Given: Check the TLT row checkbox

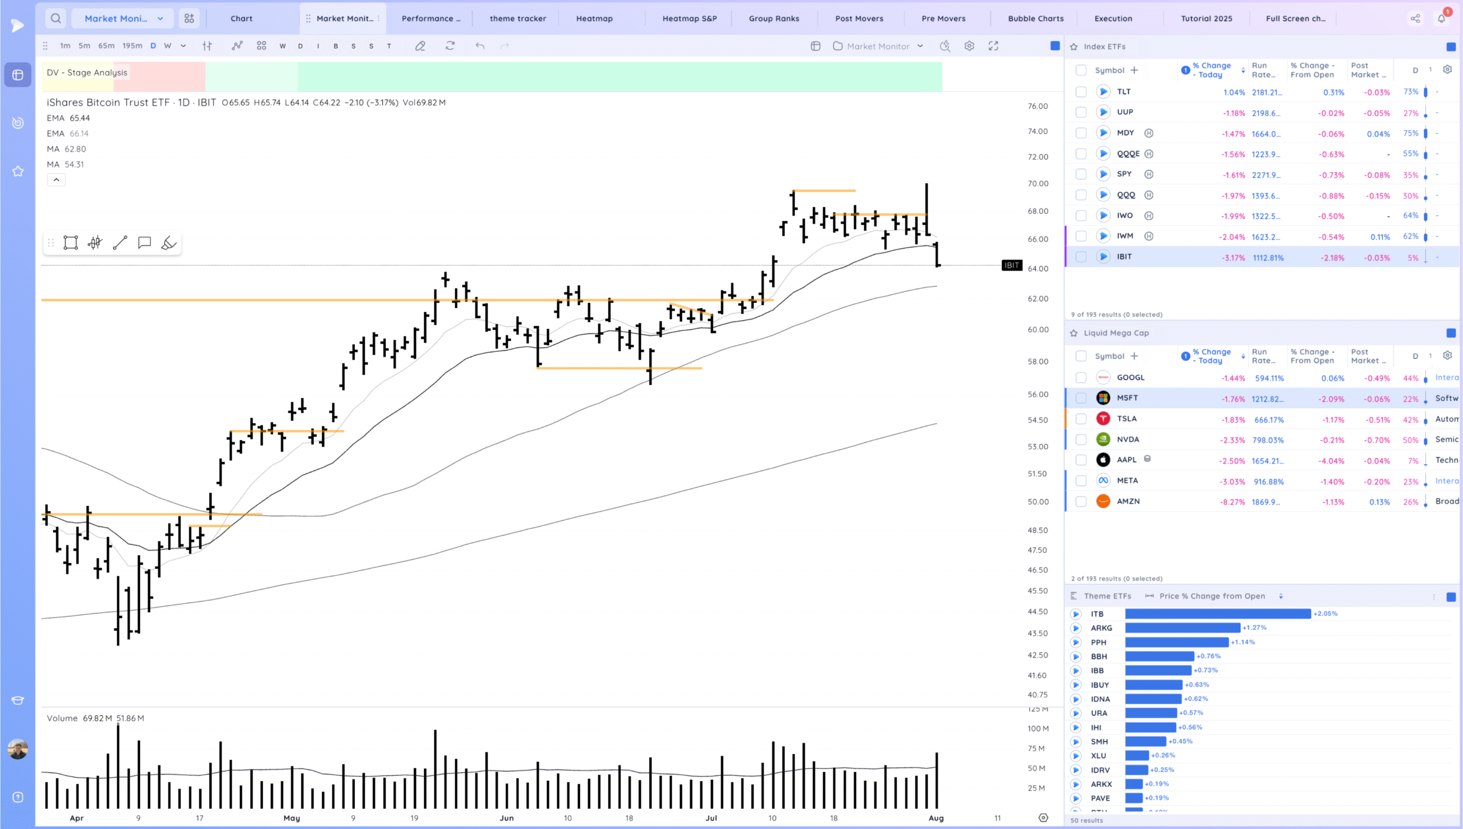Looking at the screenshot, I should coord(1081,91).
